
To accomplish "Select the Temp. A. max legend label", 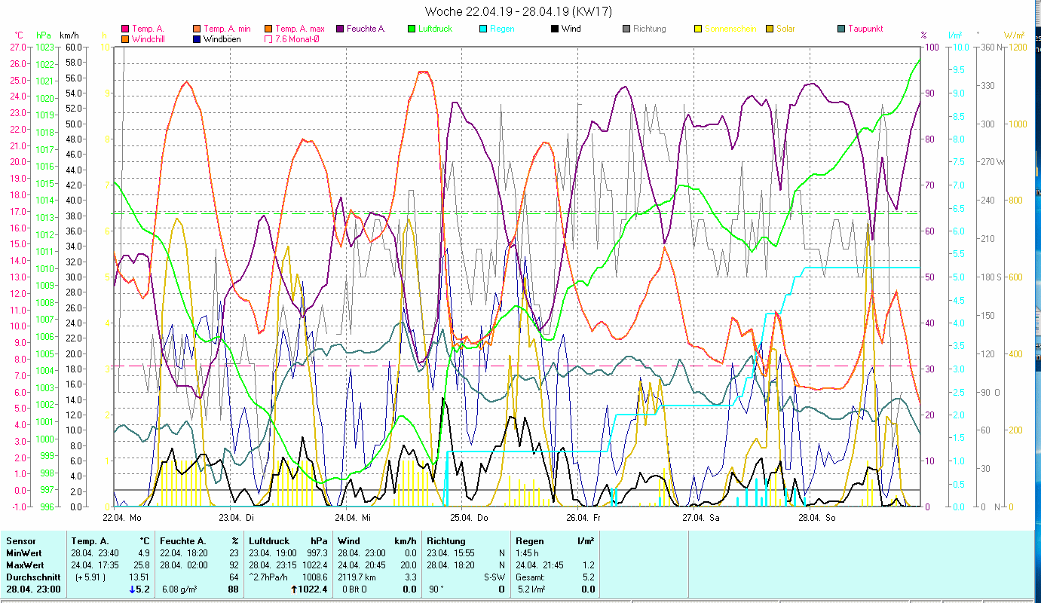I will click(x=299, y=29).
